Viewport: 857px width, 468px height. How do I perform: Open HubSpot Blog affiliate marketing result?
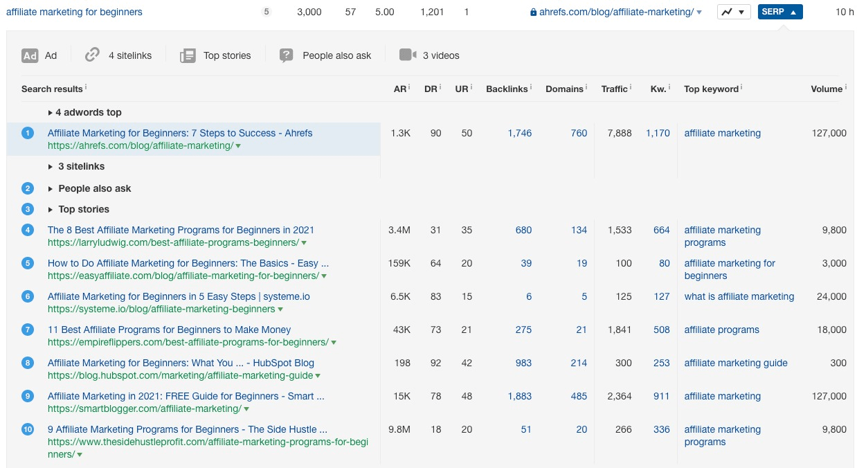click(x=181, y=363)
